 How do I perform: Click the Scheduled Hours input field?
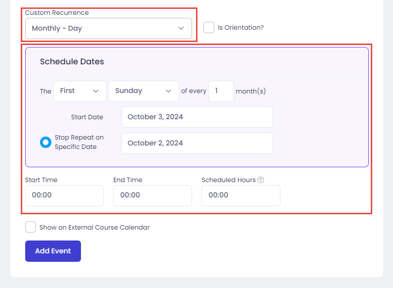tap(241, 195)
